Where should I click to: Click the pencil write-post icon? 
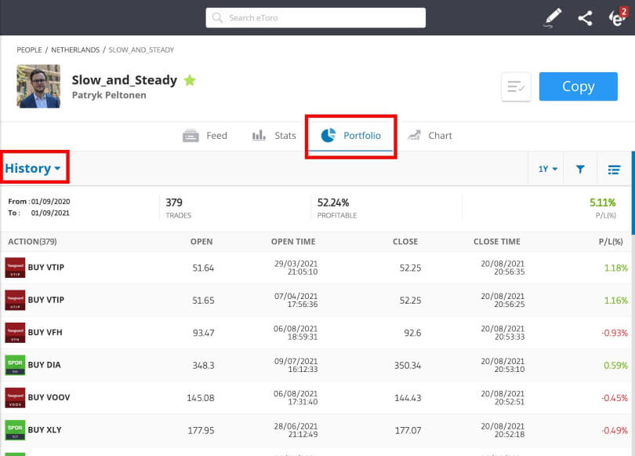click(553, 18)
